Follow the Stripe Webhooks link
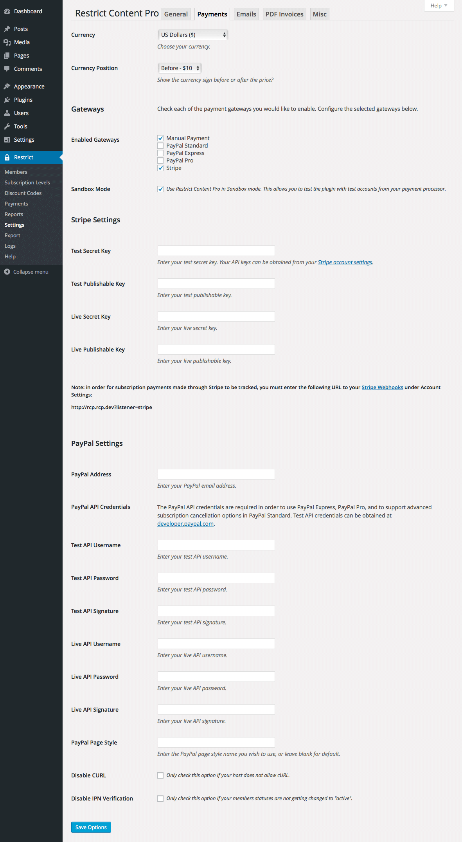This screenshot has width=462, height=842. tap(382, 387)
